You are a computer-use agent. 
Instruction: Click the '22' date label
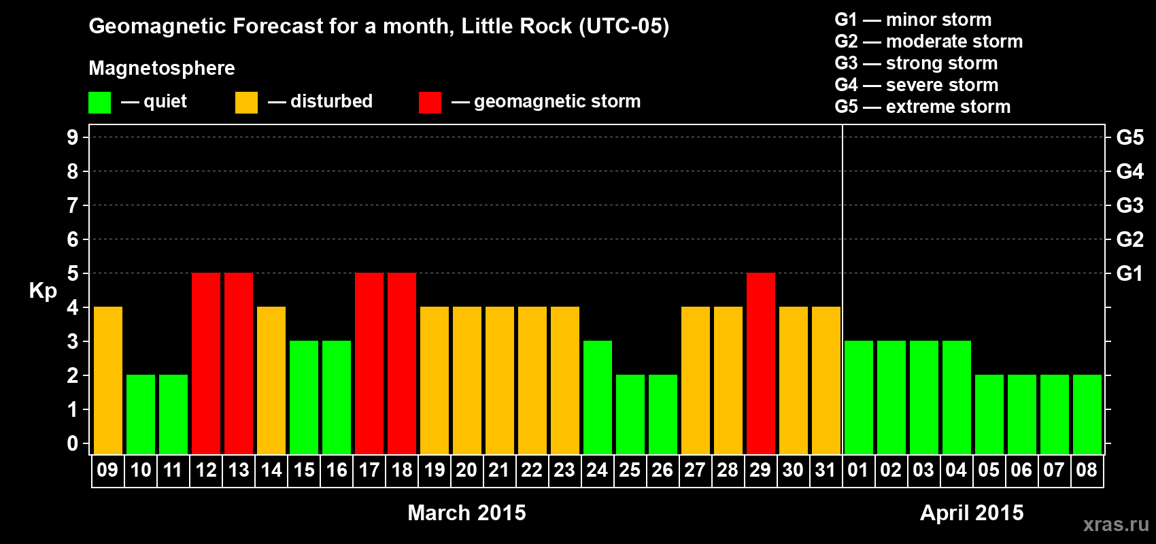pos(532,471)
